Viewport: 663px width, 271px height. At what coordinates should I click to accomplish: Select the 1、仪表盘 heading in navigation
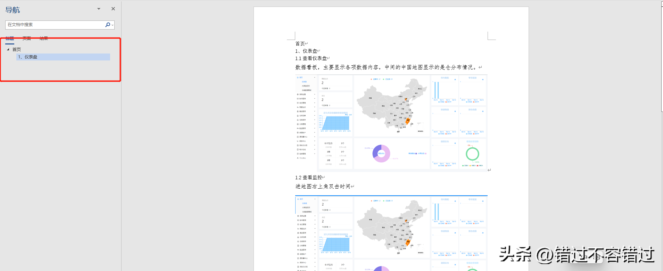tap(63, 57)
